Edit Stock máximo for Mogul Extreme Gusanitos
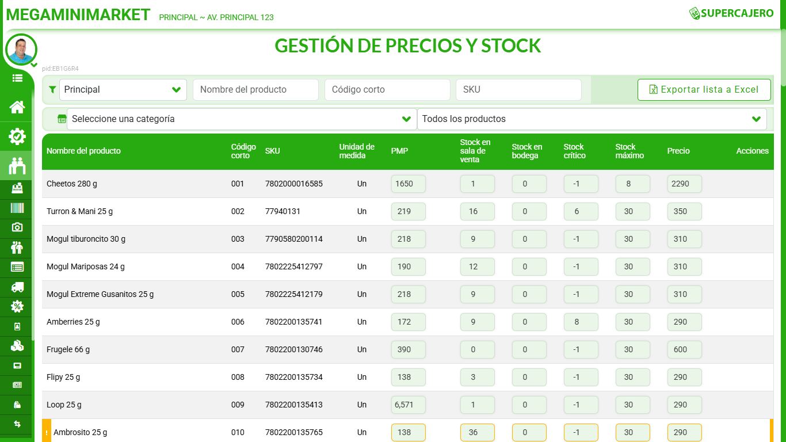Screen dimensions: 786x442 point(633,294)
